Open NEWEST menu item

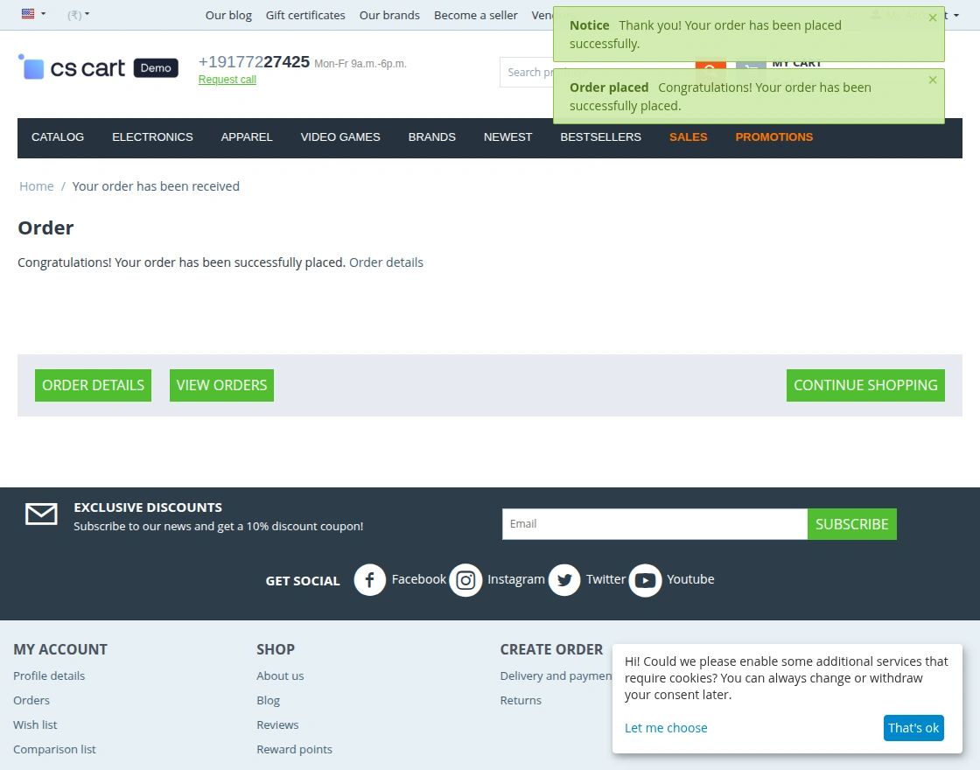(507, 136)
